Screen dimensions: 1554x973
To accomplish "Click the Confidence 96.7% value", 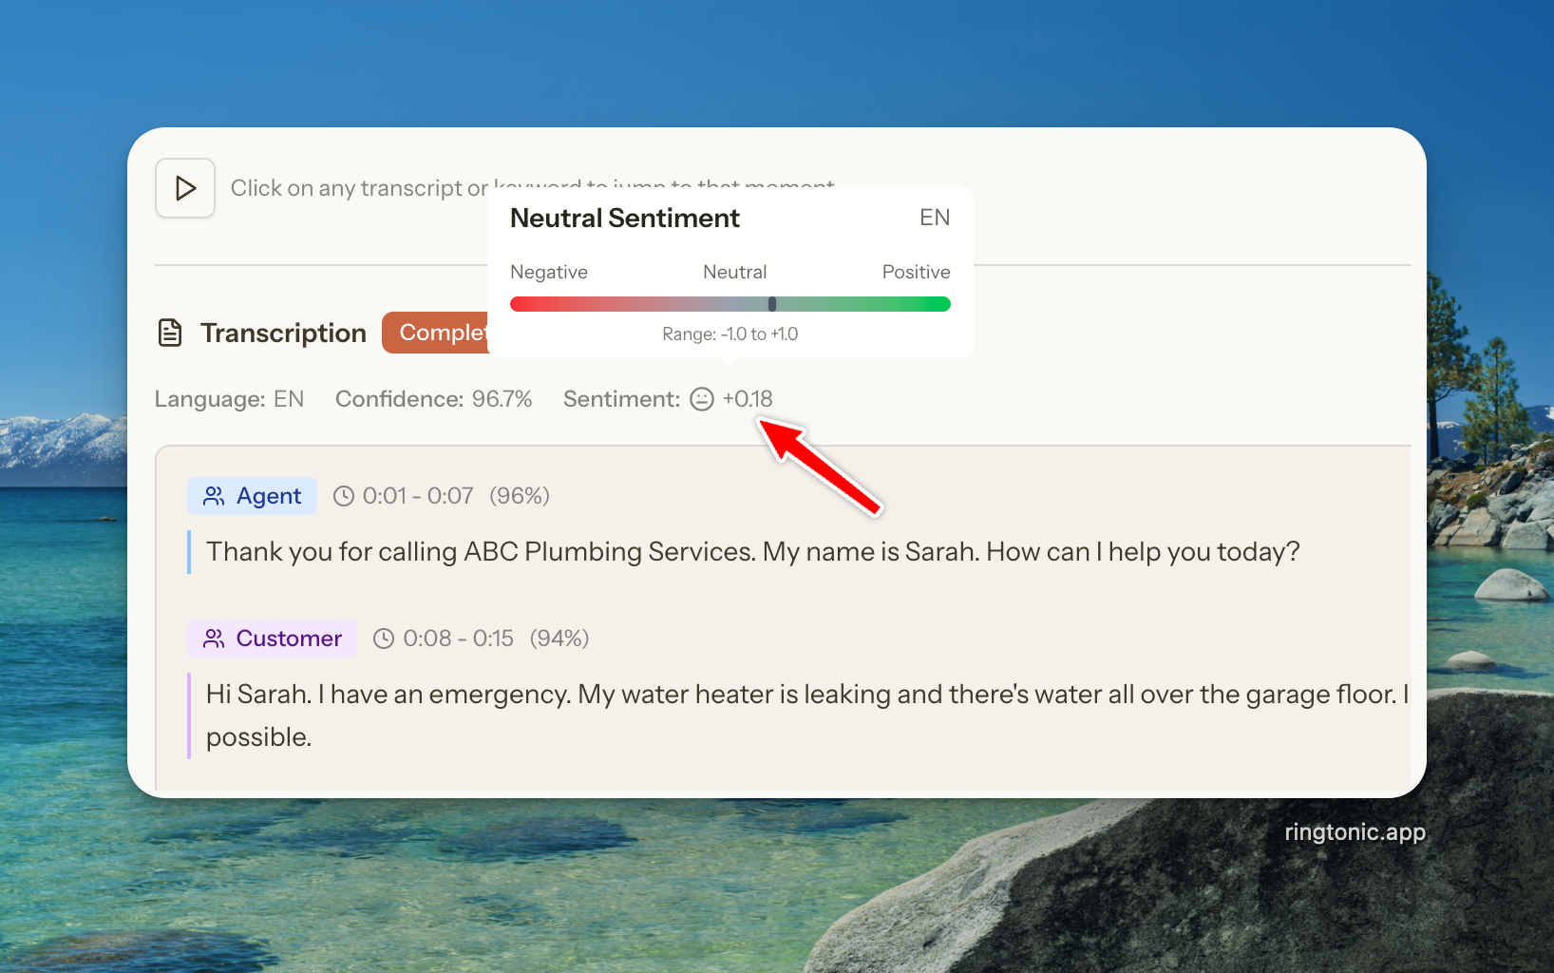I will (x=502, y=399).
